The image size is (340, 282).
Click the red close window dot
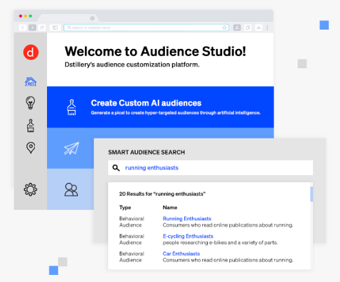pos(21,16)
